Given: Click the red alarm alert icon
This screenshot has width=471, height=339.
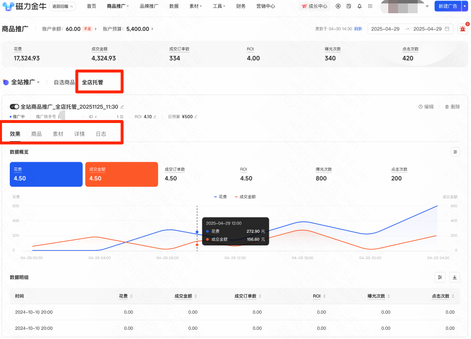Looking at the screenshot, I should (463, 29).
